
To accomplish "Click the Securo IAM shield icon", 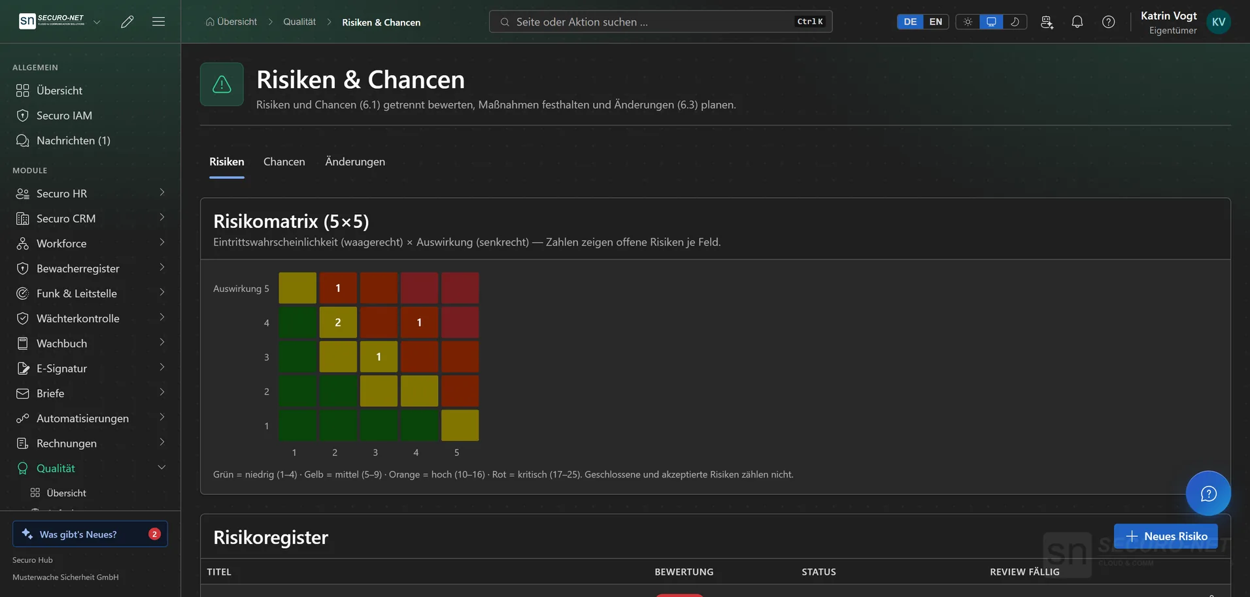I will (x=23, y=116).
